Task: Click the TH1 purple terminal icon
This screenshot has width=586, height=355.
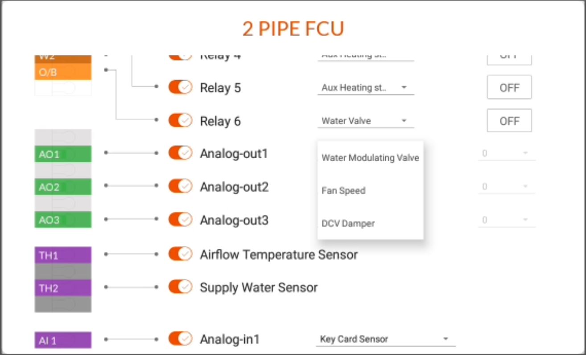Action: [x=63, y=255]
